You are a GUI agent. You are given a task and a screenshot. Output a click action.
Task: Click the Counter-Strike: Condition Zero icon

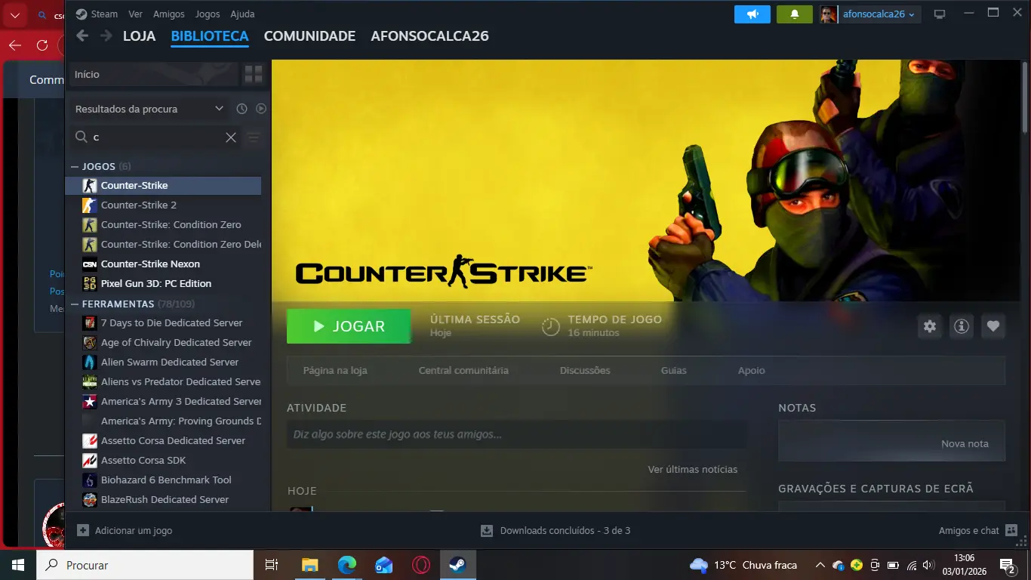(x=90, y=224)
